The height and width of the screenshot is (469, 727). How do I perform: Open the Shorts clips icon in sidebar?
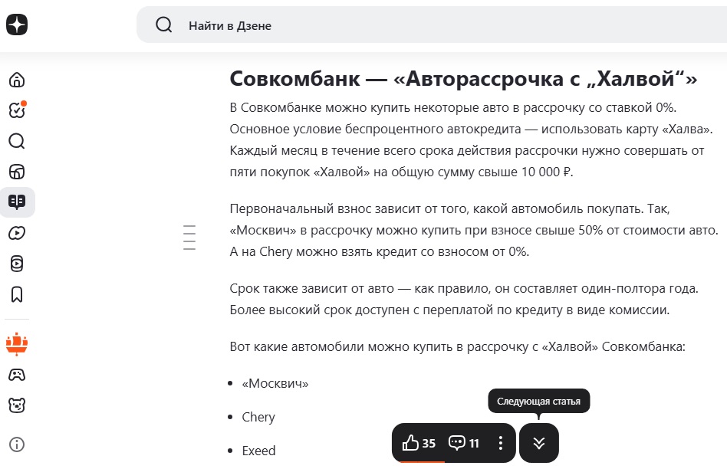point(17,264)
